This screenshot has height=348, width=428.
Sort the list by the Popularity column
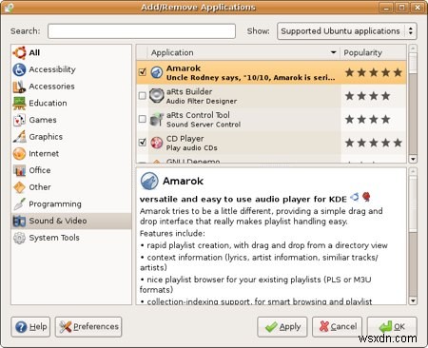click(x=373, y=52)
